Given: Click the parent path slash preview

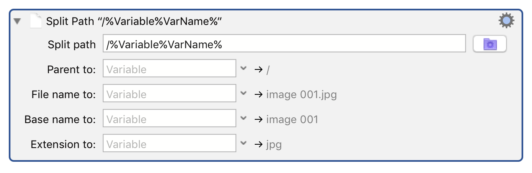Looking at the screenshot, I should tap(268, 69).
